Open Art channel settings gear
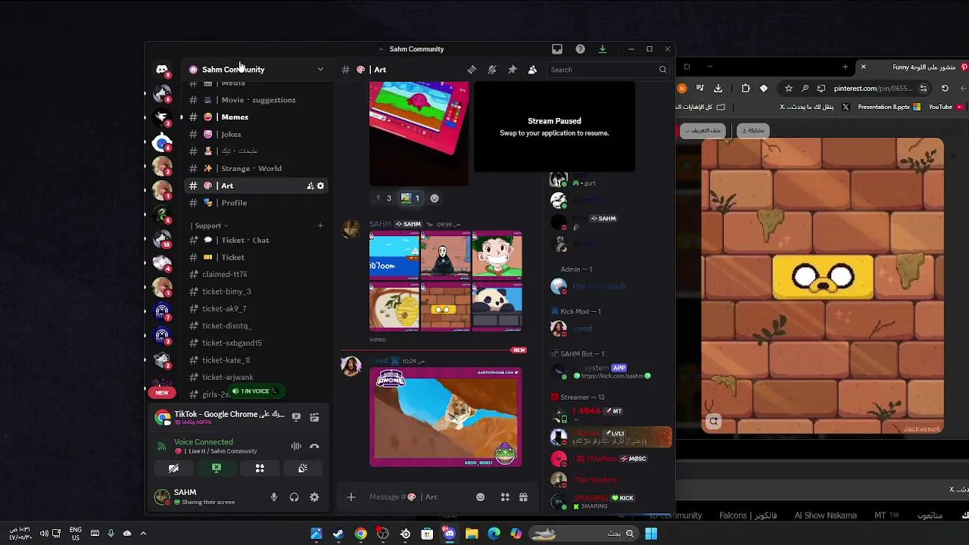 (x=320, y=186)
